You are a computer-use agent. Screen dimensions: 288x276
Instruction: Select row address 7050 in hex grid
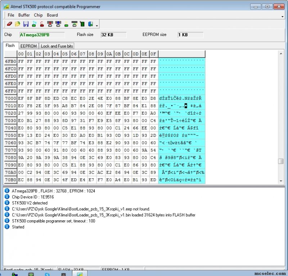(x=11, y=135)
